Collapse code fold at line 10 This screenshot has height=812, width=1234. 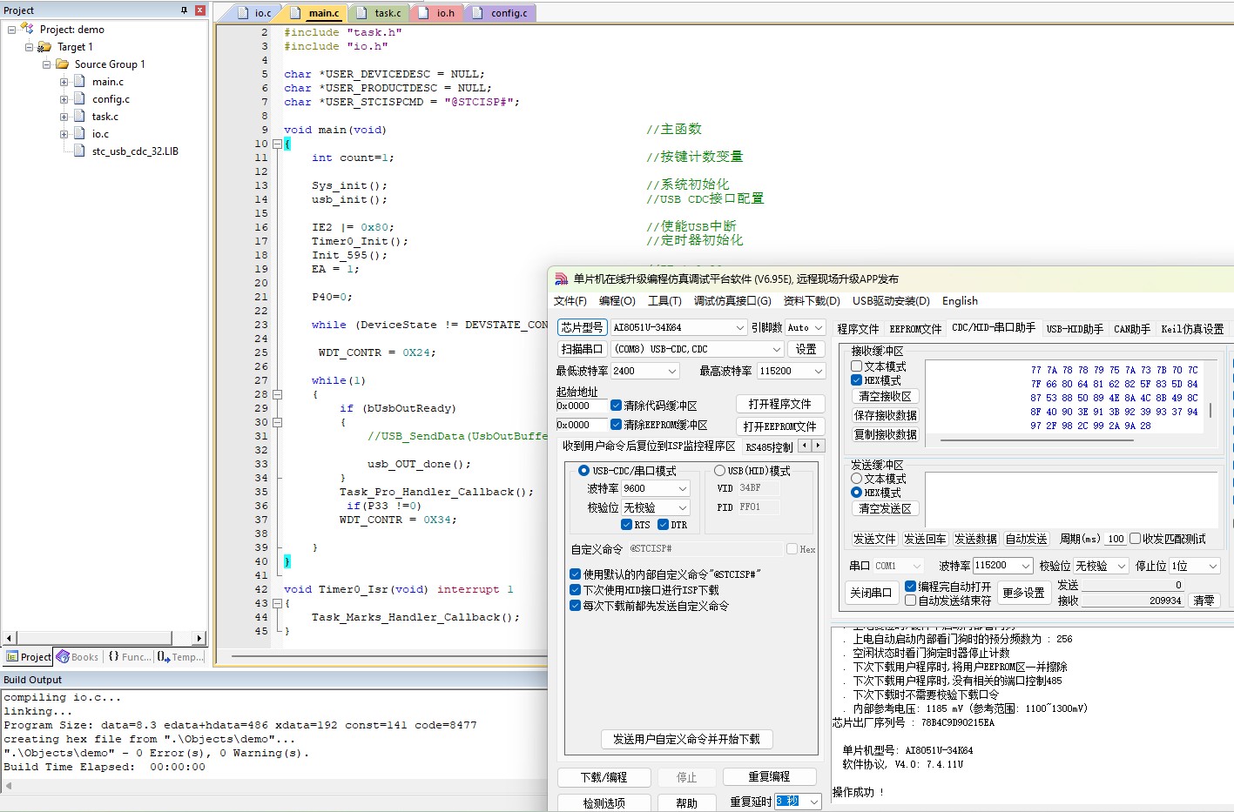(x=277, y=144)
